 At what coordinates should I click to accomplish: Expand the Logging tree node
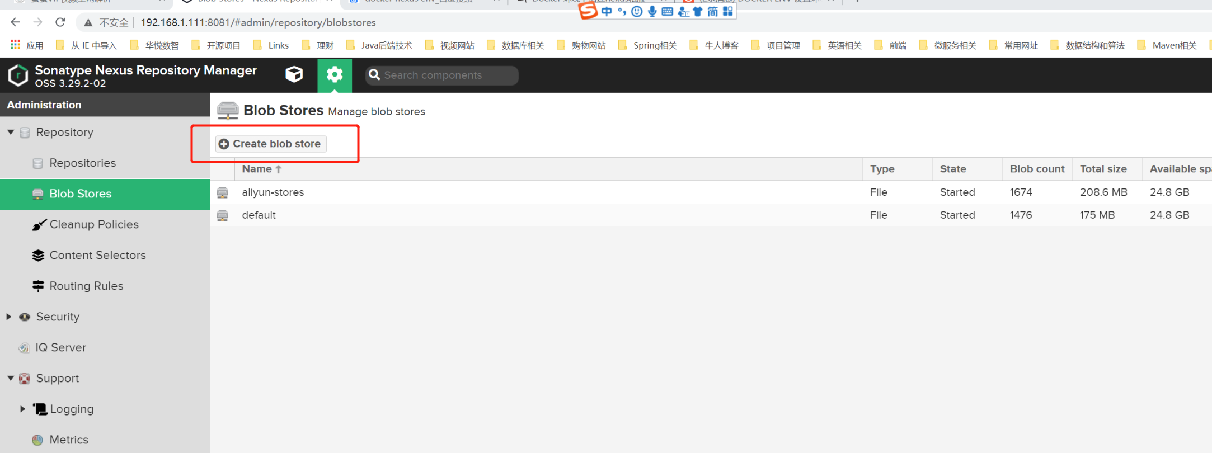[22, 409]
